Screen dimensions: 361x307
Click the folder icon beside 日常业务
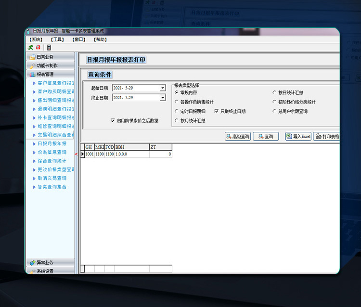pos(32,57)
